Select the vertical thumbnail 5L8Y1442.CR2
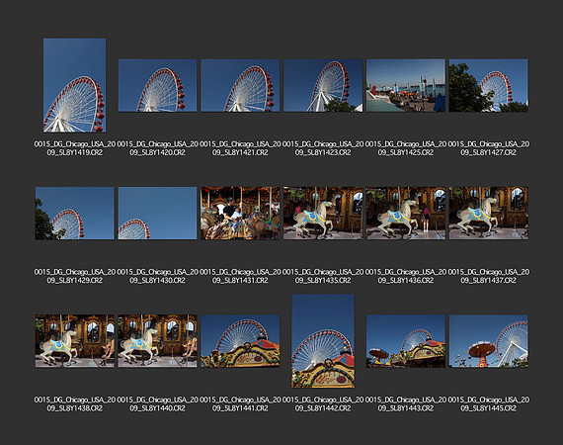 pos(323,341)
